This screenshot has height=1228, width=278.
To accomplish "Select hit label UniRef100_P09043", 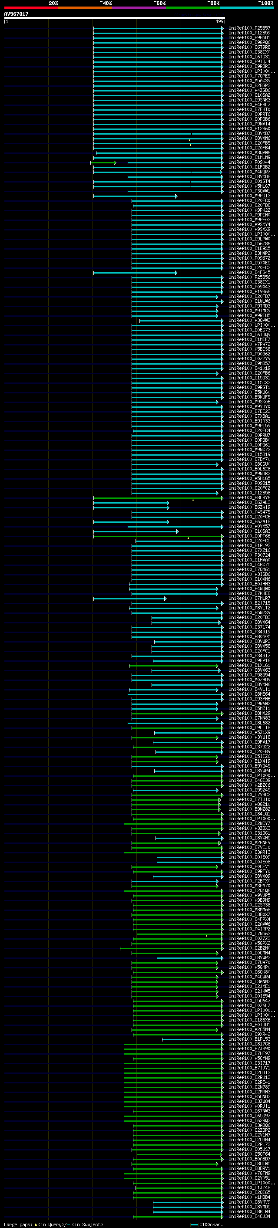I will [249, 287].
